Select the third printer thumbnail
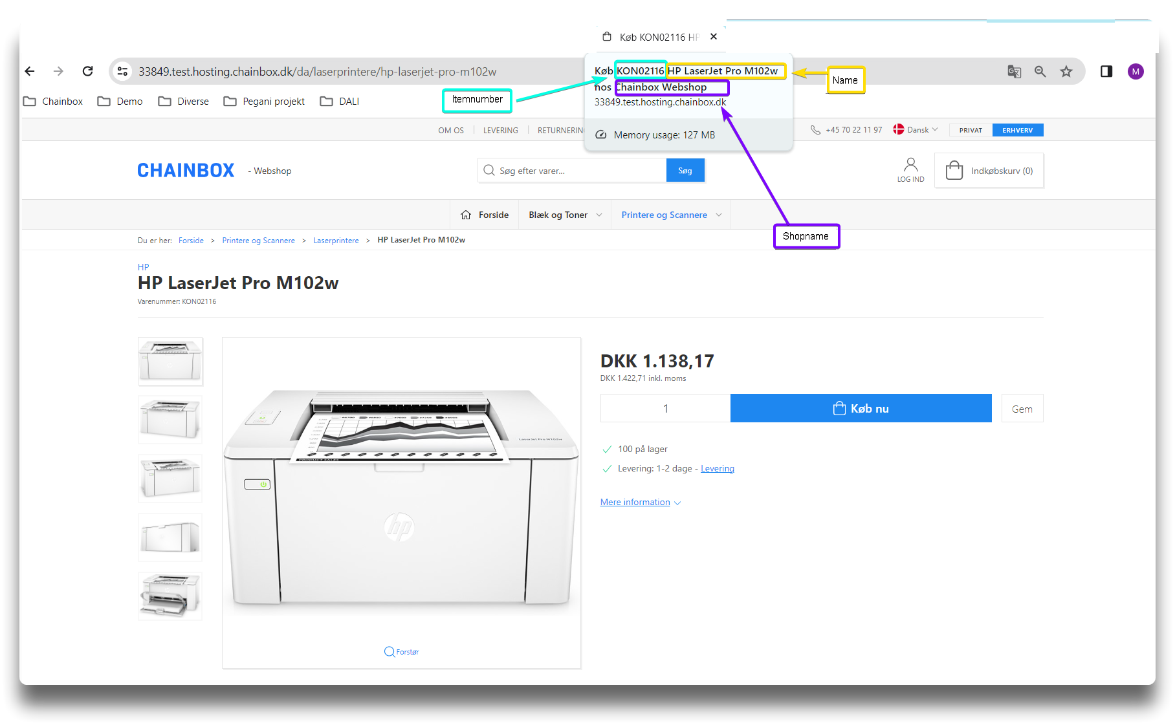 pyautogui.click(x=170, y=479)
